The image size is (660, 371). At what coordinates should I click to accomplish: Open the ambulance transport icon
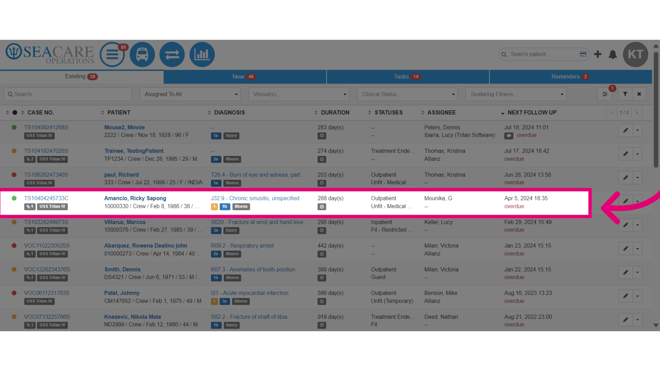tap(142, 54)
